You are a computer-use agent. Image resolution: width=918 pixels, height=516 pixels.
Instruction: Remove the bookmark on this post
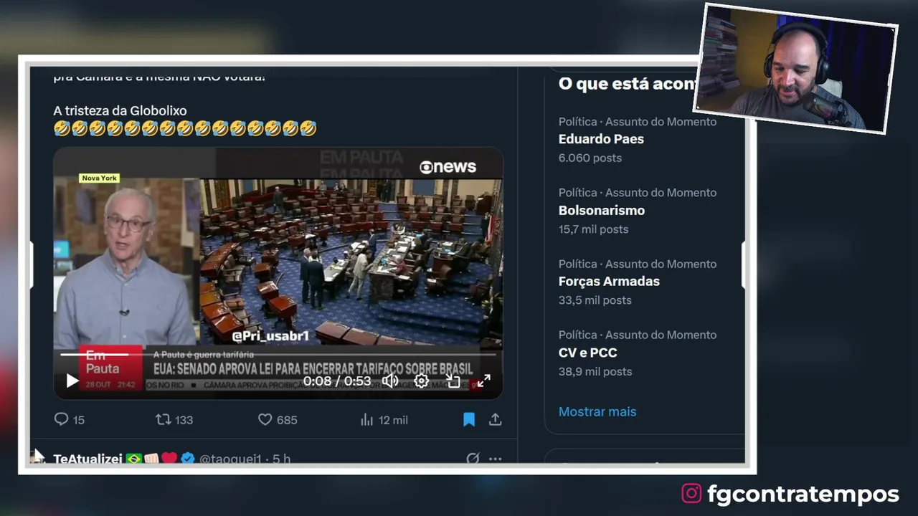point(469,420)
